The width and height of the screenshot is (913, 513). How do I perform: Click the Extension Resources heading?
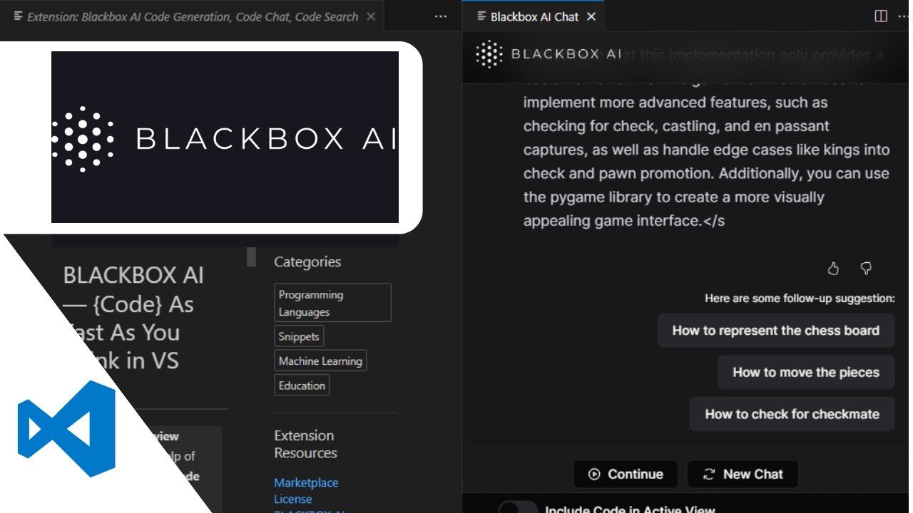(x=305, y=444)
